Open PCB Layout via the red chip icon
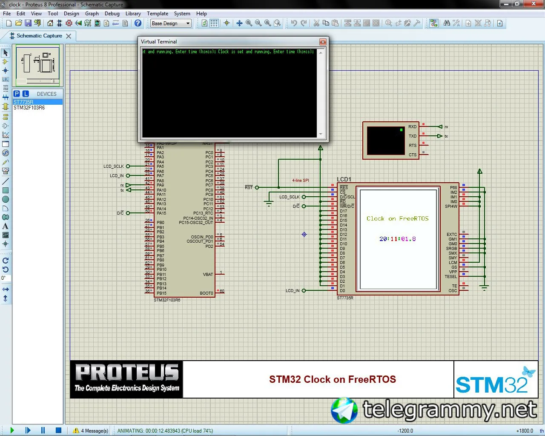 [69, 23]
